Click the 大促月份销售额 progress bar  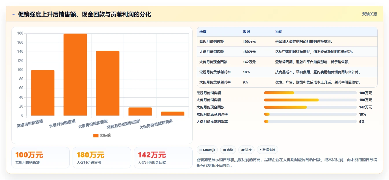point(310,100)
